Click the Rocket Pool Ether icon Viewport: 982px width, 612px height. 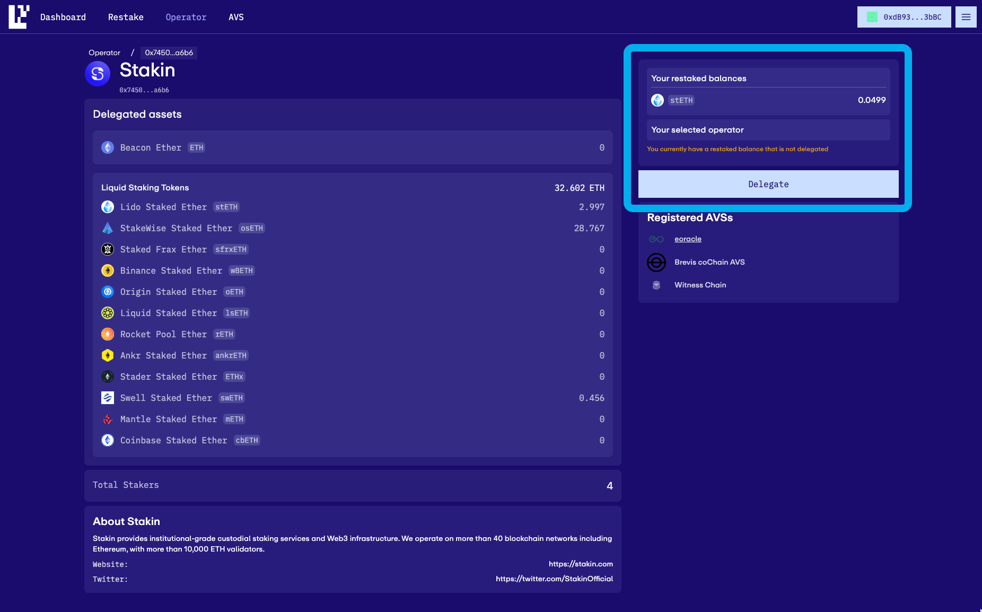pyautogui.click(x=108, y=334)
